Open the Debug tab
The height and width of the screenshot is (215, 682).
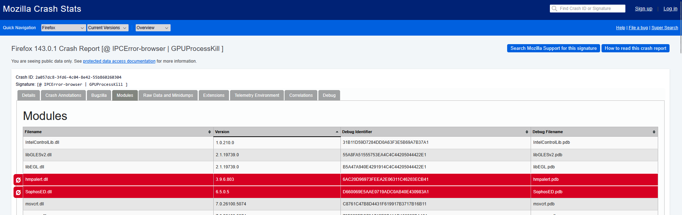[329, 95]
